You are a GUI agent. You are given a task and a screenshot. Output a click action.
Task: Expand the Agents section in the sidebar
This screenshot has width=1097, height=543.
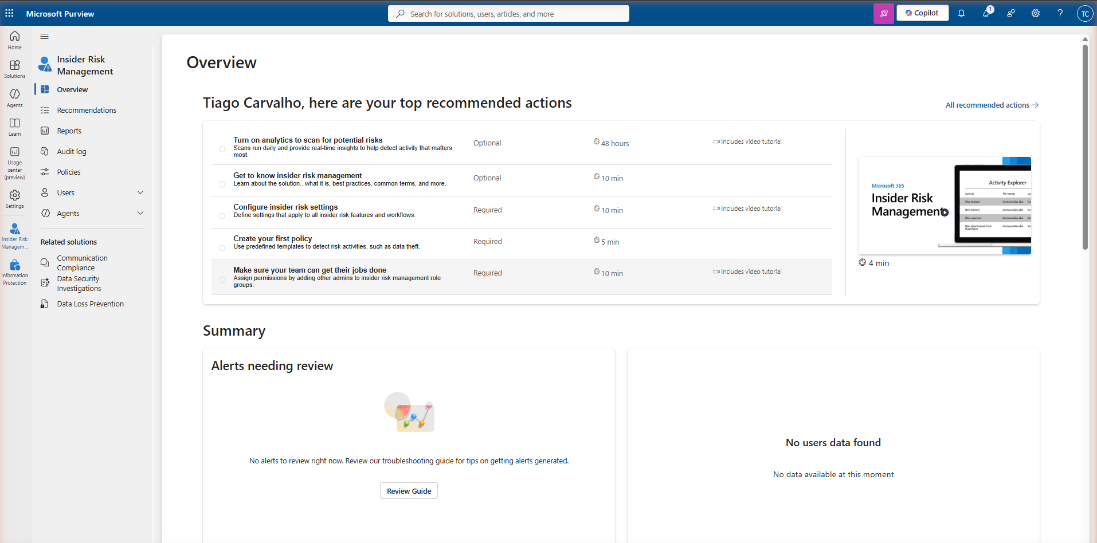point(140,213)
